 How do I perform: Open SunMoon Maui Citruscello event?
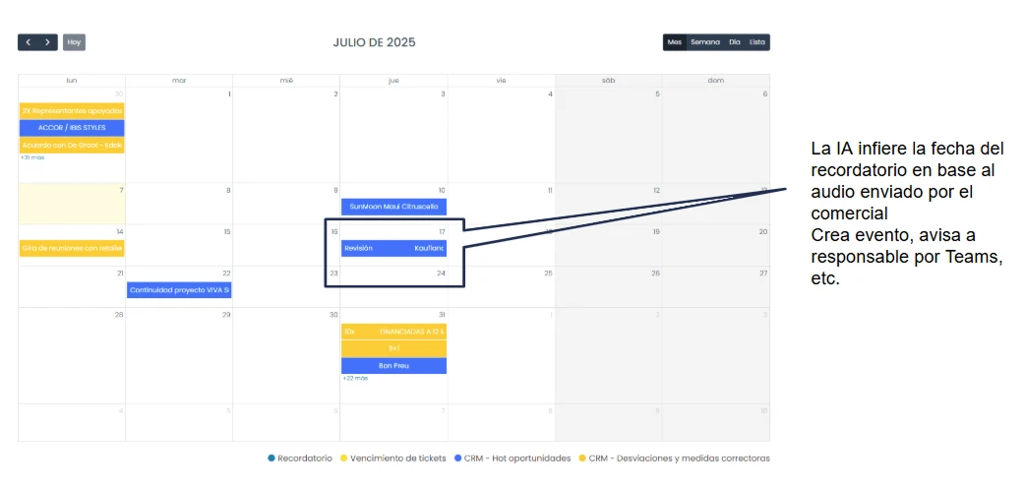pyautogui.click(x=393, y=207)
